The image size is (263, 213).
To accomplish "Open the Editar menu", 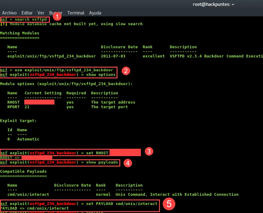I will 27,13.
